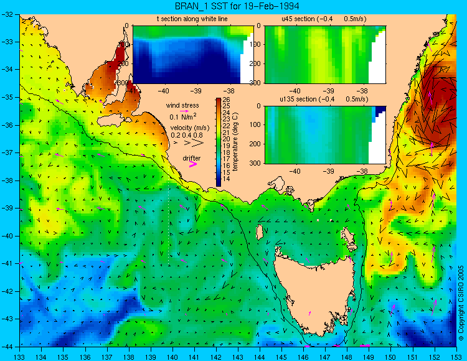Click latitude tick label -36
Screen dimensions: 467x361
(7, 125)
